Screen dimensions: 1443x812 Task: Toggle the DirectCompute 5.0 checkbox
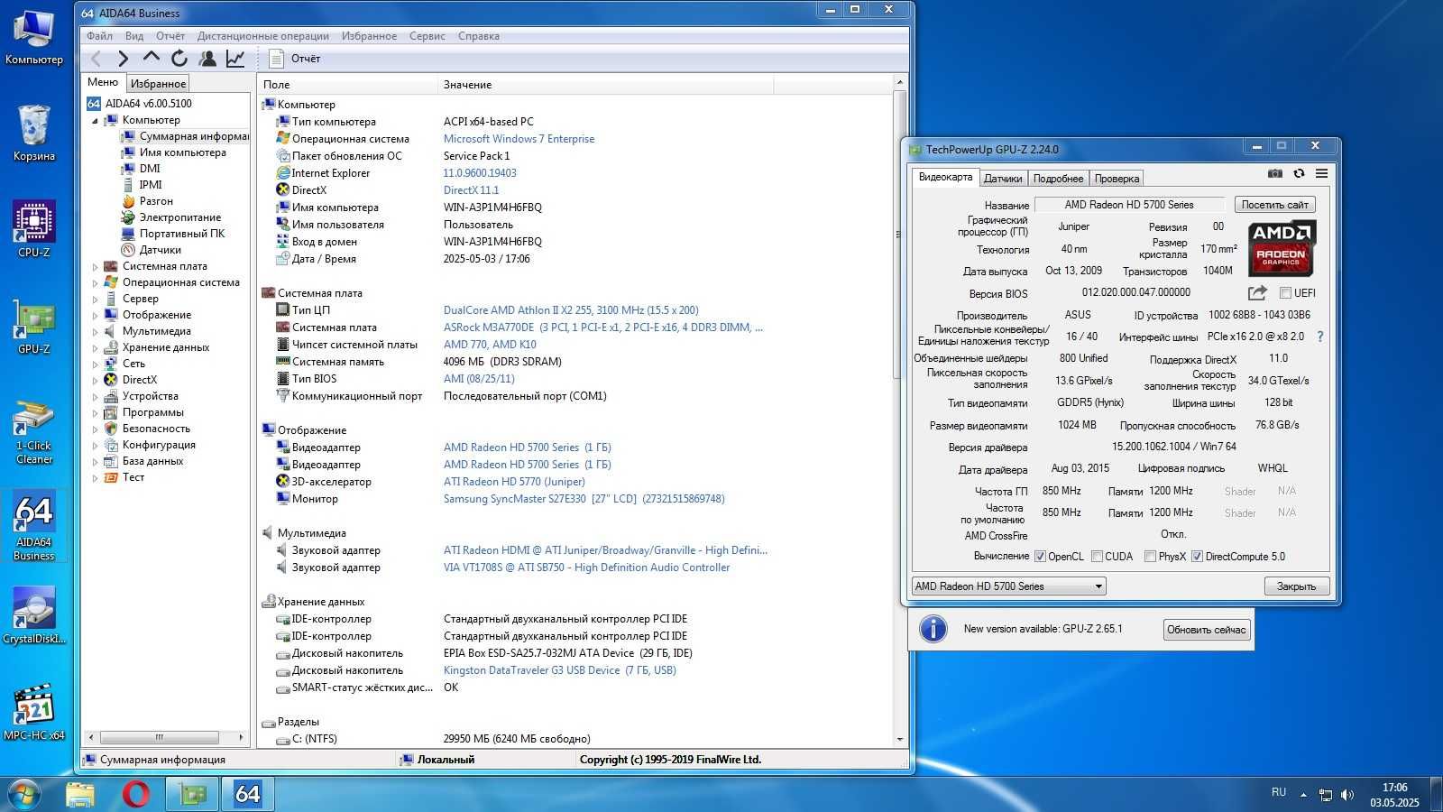[x=1197, y=557]
